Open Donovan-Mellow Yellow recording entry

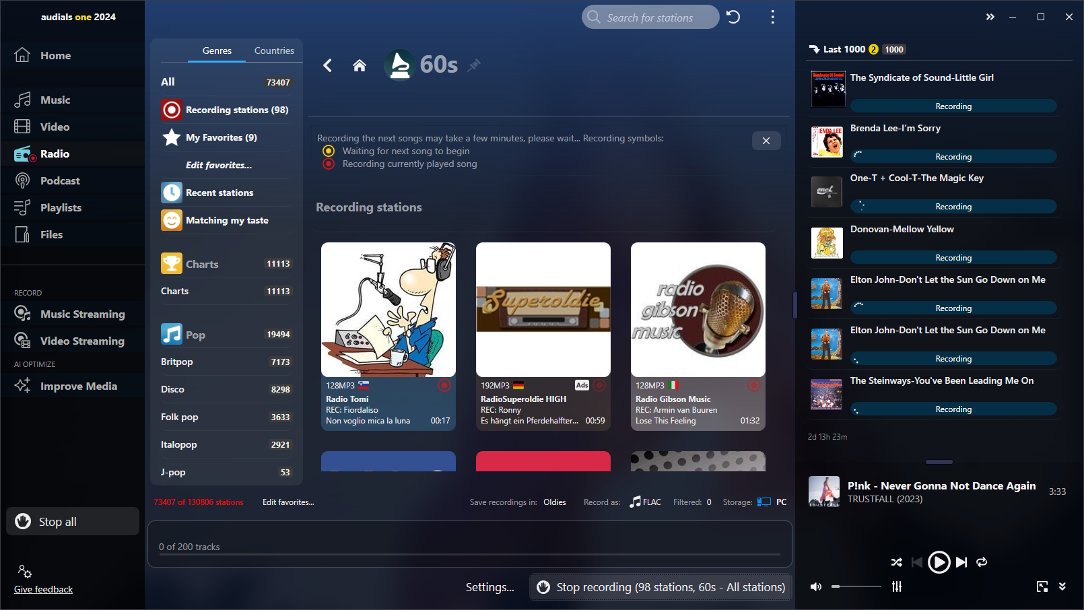[933, 243]
